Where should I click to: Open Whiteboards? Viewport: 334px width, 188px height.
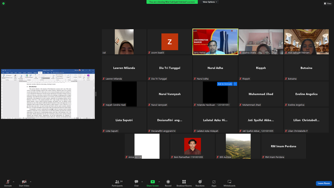[230, 183]
